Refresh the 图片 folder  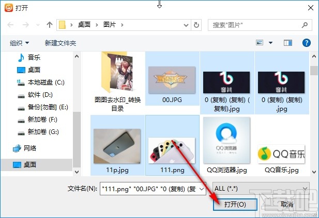click(196, 25)
